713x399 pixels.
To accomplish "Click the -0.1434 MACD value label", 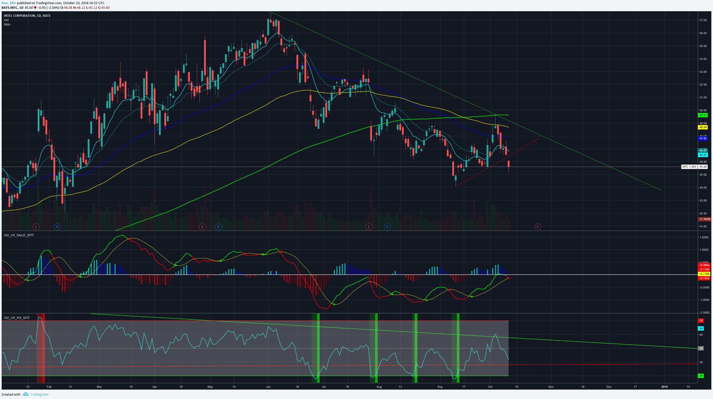I will pyautogui.click(x=704, y=278).
